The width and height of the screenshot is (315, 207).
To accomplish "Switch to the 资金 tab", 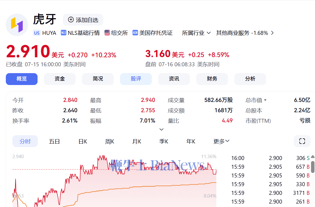I will point(60,79).
